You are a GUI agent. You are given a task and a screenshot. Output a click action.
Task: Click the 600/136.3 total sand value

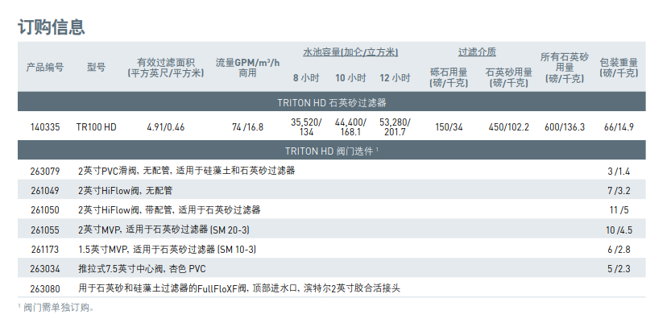(x=565, y=127)
